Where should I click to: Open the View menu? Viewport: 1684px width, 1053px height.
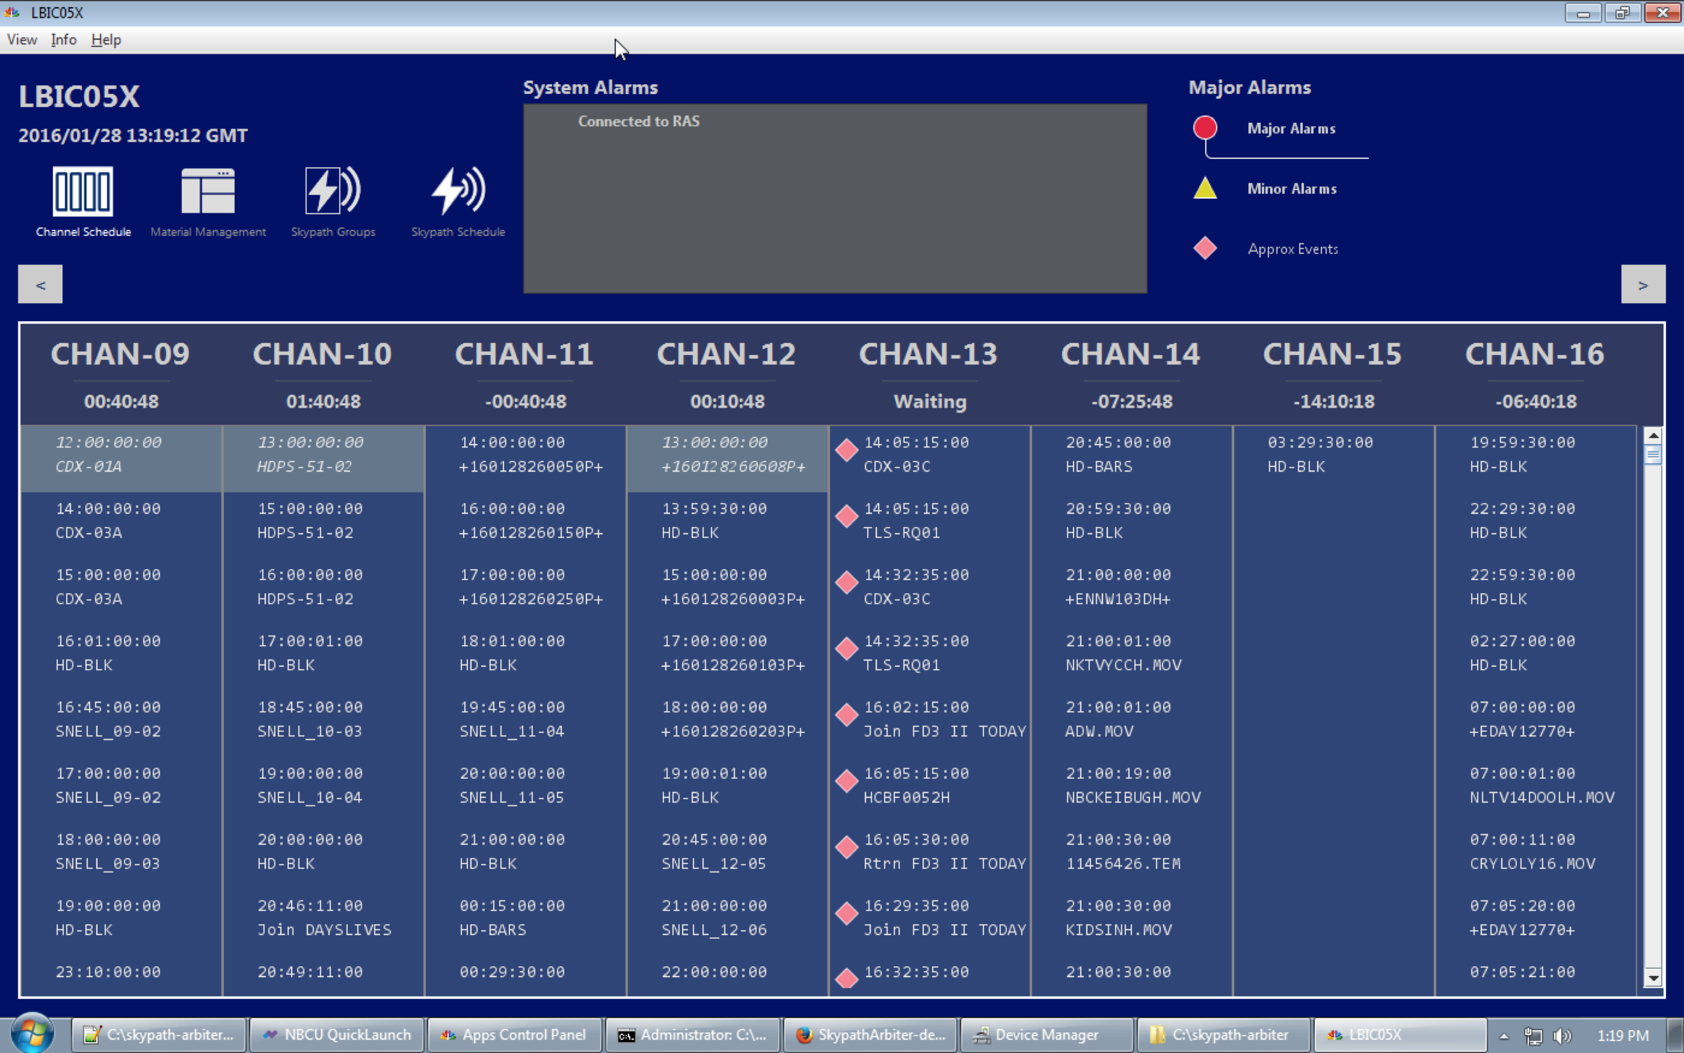(x=22, y=39)
